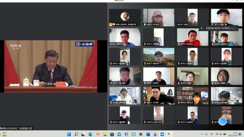244x137 pixels.
Task: Launch Microsoft Edge from the taskbar
Action: pos(90,134)
